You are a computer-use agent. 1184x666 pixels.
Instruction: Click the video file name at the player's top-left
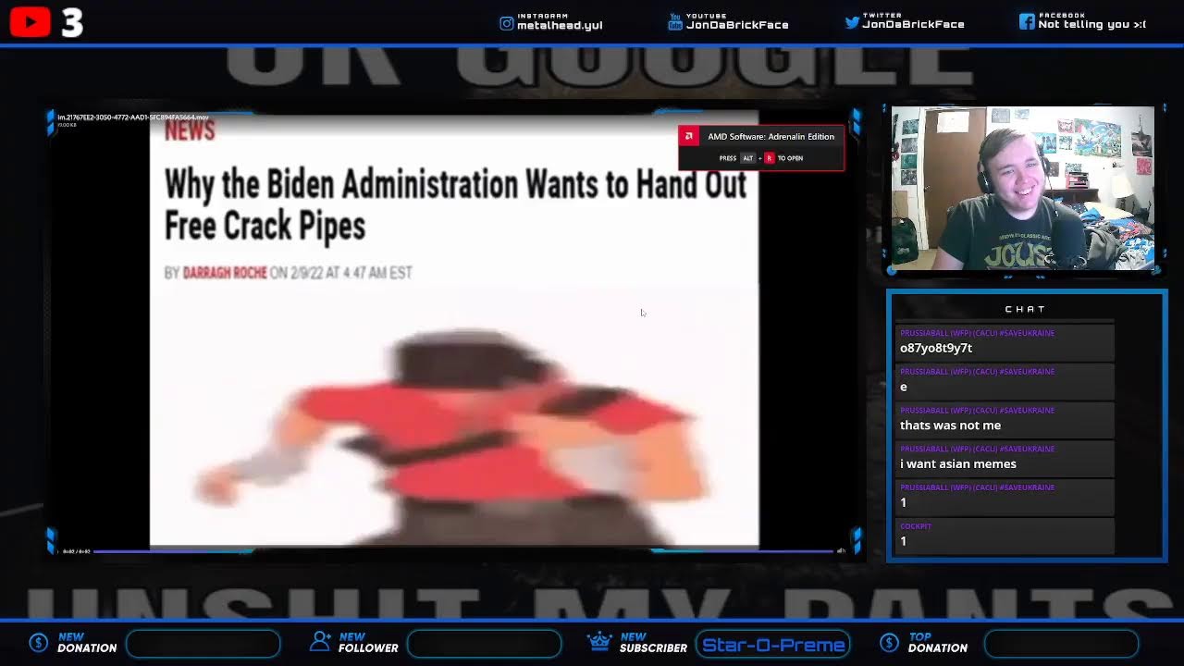[133, 117]
